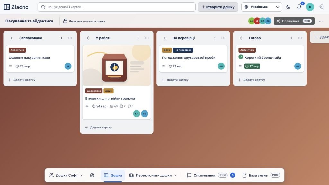Click Лише для учасників дошки visibility text
The image size is (329, 185).
(x=87, y=21)
